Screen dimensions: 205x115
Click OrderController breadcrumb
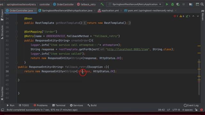(63, 4)
